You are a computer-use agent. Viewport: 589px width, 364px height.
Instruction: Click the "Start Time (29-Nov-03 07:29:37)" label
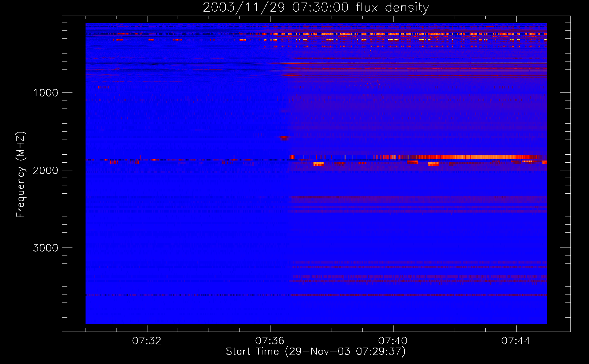(316, 352)
